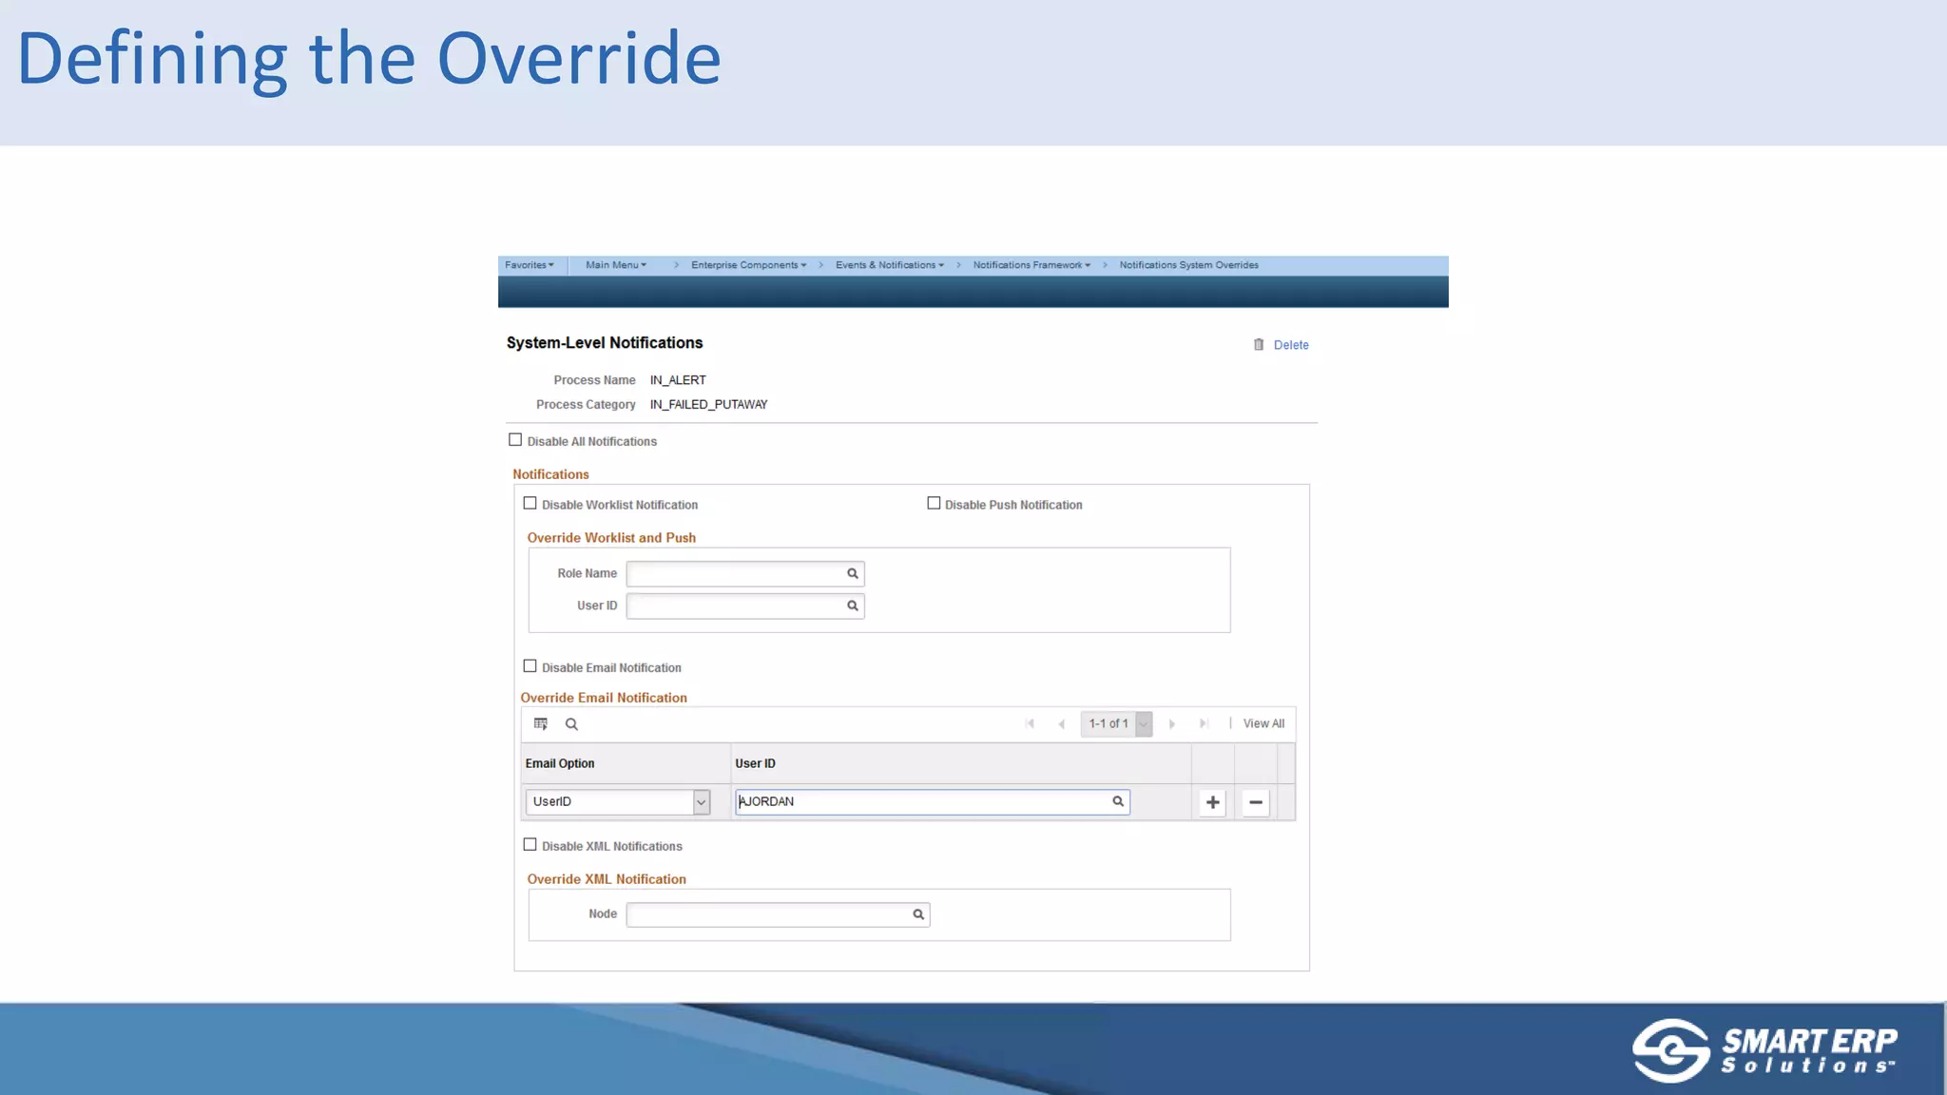This screenshot has width=1947, height=1095.
Task: Remove the AJORDAN email override row
Action: click(1256, 803)
